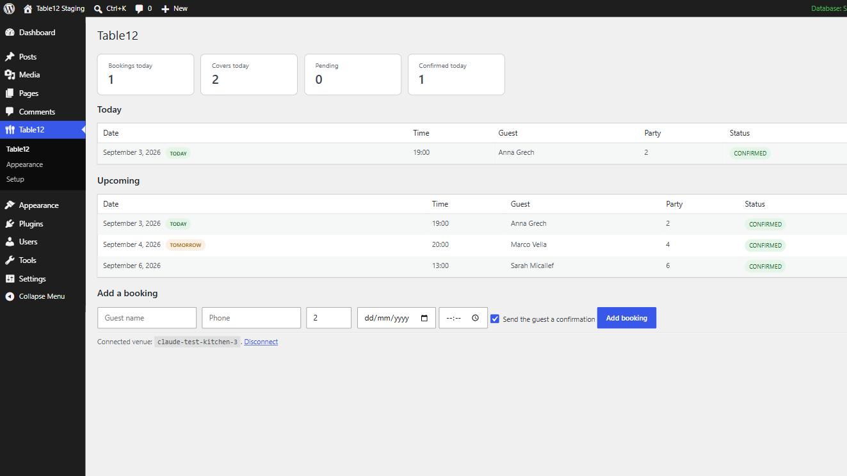The image size is (847, 476).
Task: Focus the Guest name field
Action: click(x=147, y=318)
